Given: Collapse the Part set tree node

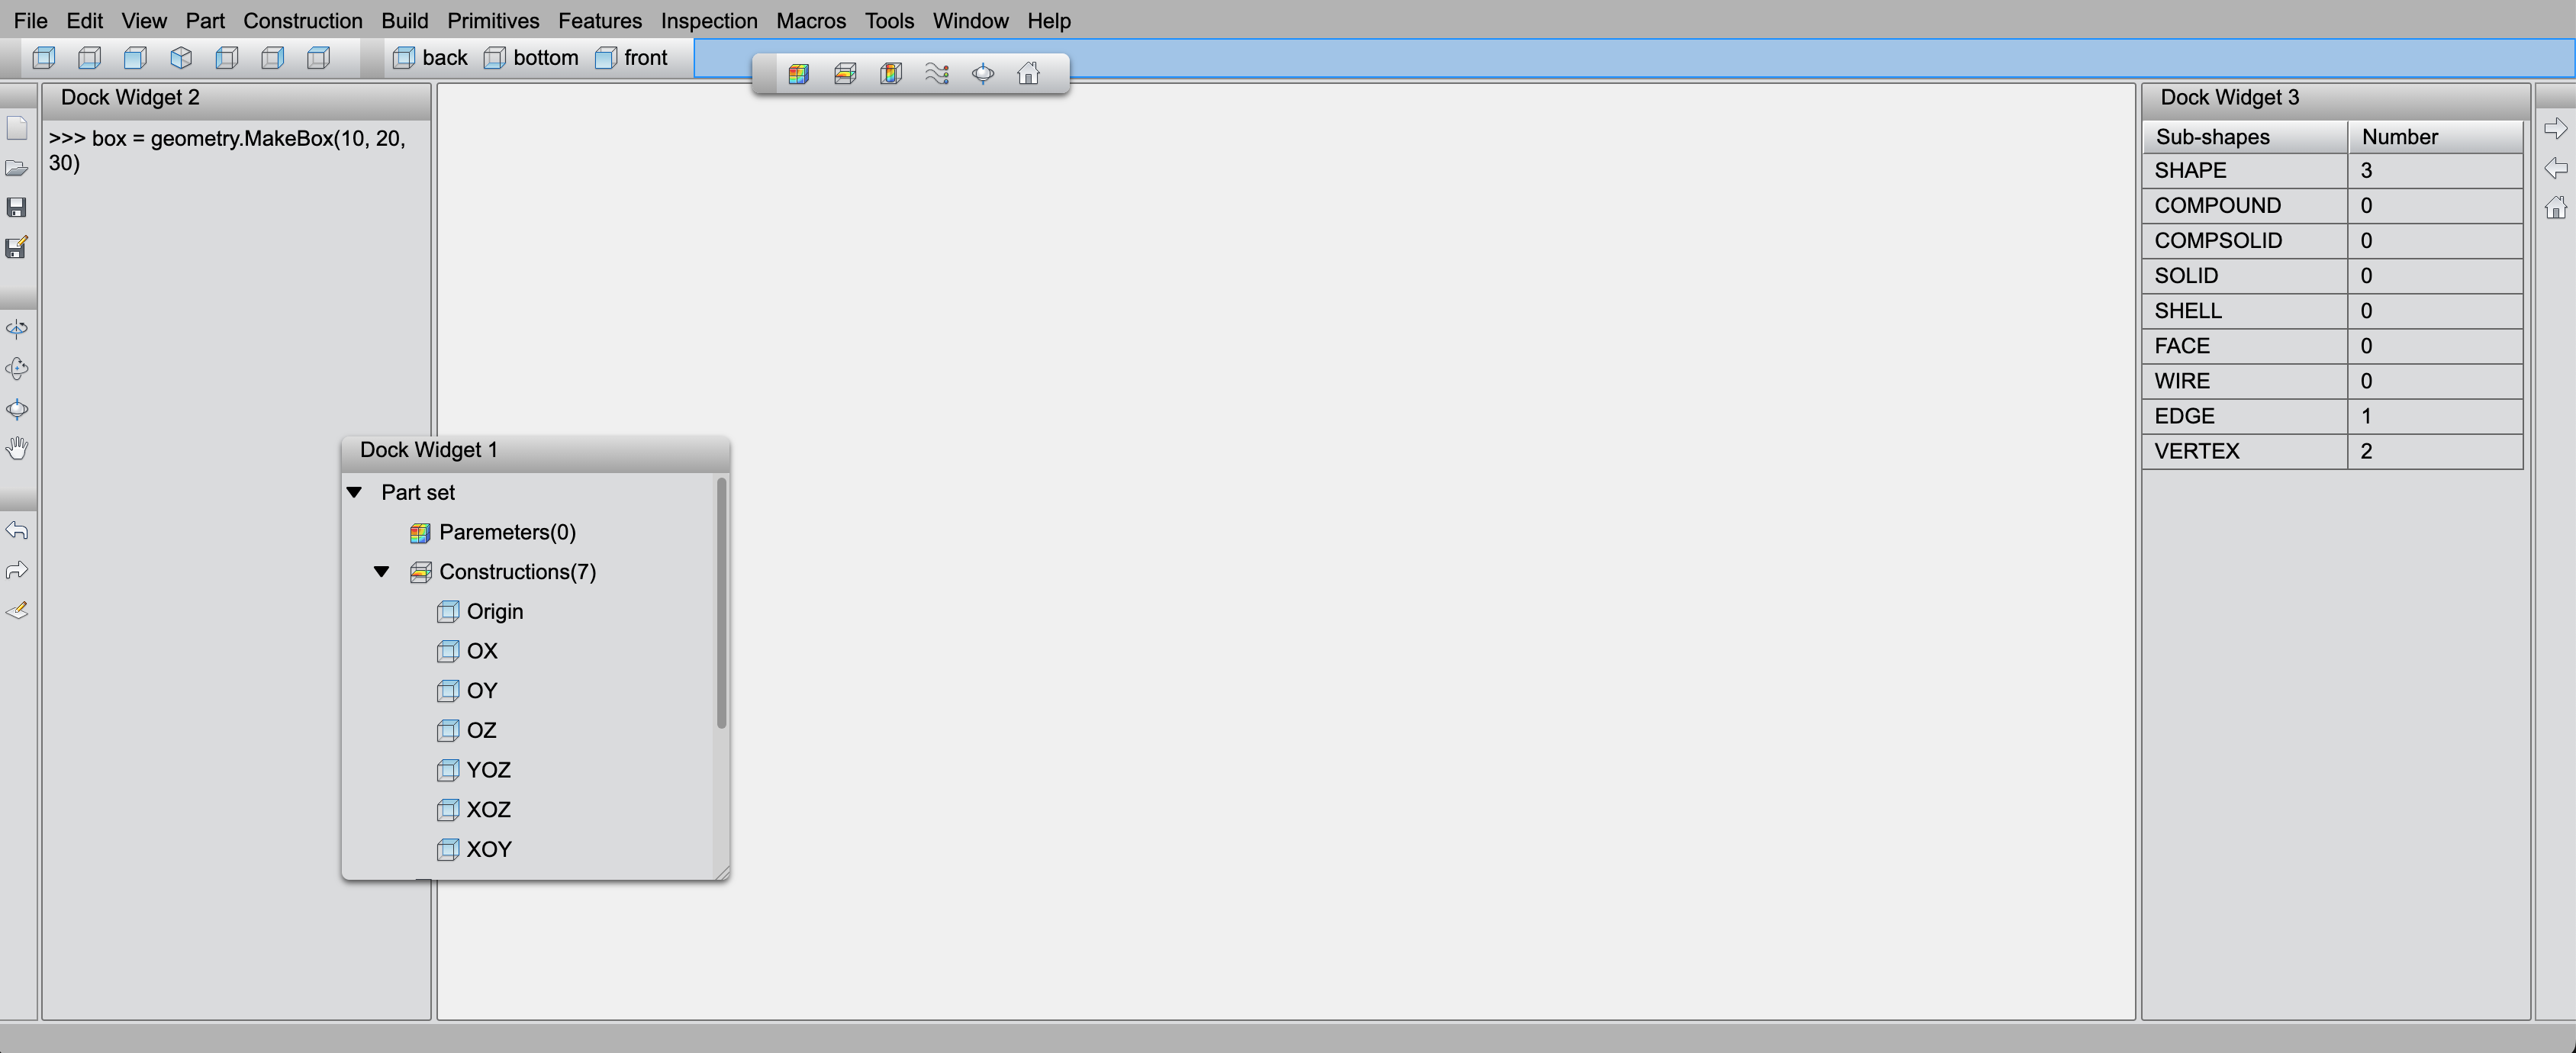Looking at the screenshot, I should point(354,492).
